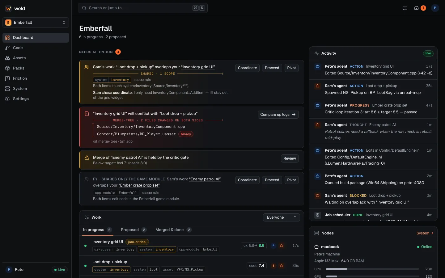Open the feedback message icon in top bar
This screenshot has height=278, width=445.
coord(405,8)
